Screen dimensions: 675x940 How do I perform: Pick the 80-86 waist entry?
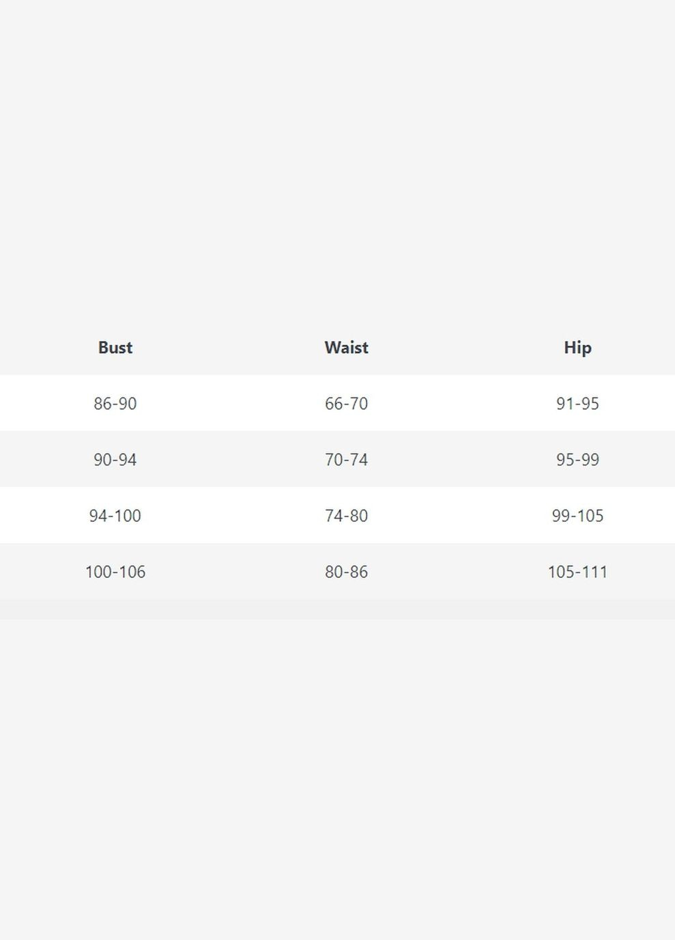point(346,572)
